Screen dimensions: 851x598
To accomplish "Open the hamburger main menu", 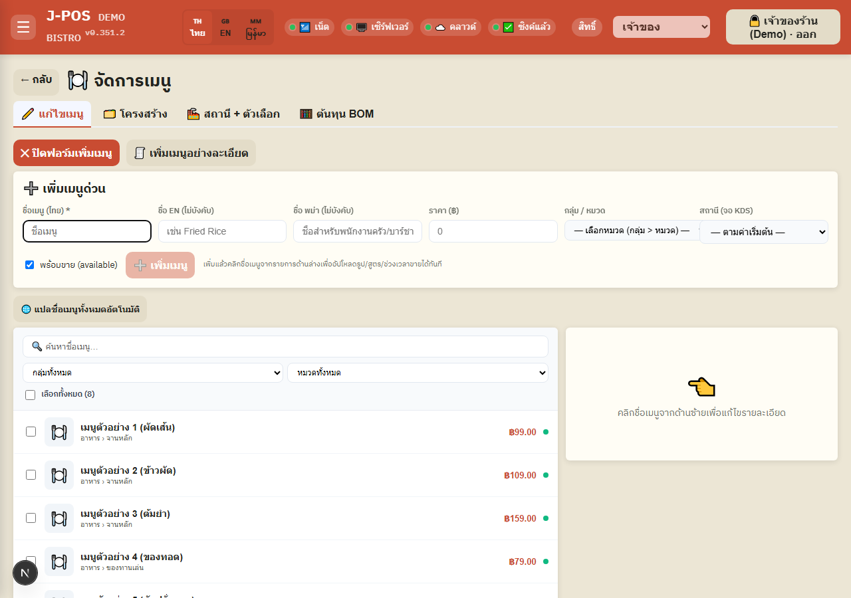I will 23,27.
